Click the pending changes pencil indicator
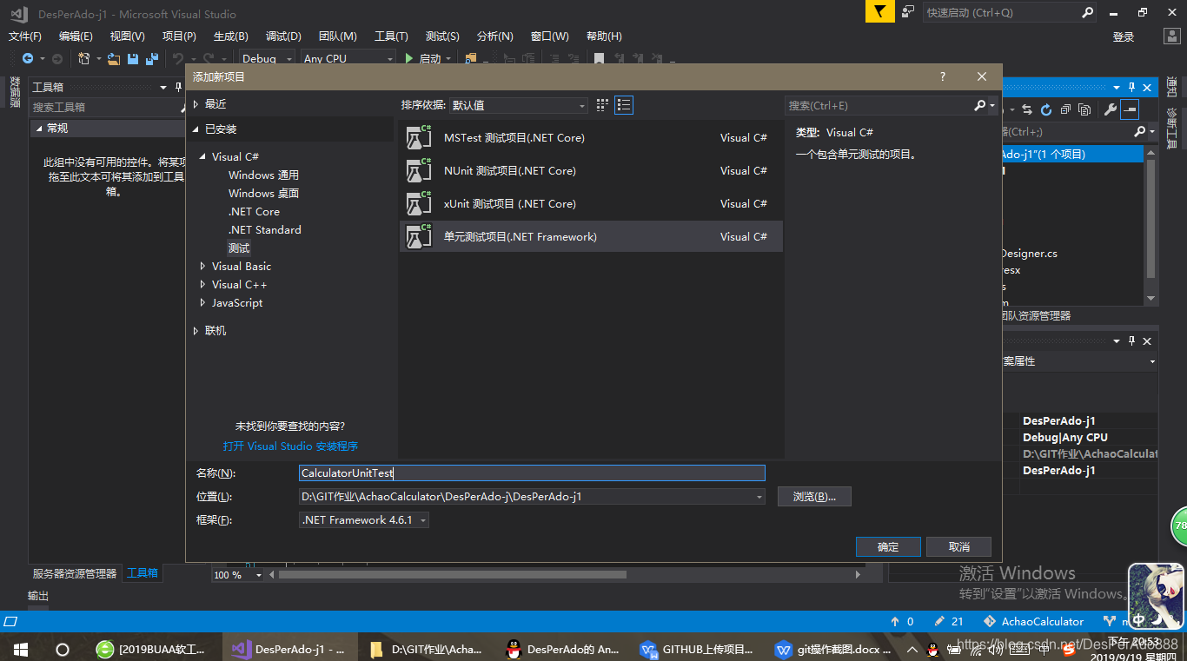 (x=948, y=621)
